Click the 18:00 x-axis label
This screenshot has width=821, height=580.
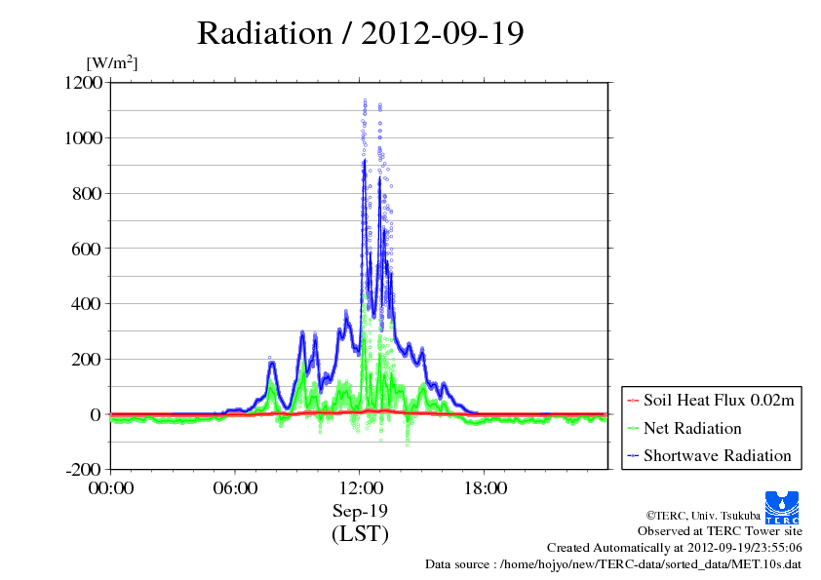(485, 488)
